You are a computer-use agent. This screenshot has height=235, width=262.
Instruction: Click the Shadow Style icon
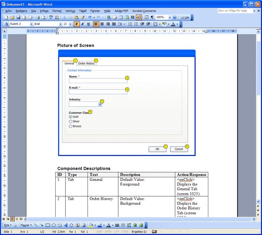click(135, 225)
